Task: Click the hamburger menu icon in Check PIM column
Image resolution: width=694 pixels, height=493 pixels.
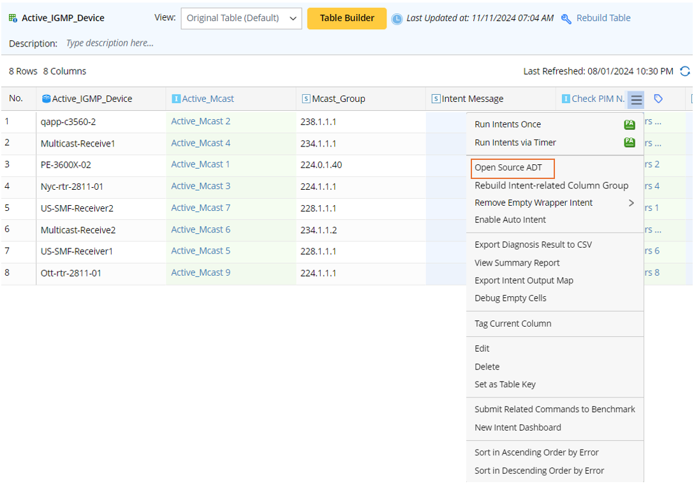Action: tap(636, 99)
